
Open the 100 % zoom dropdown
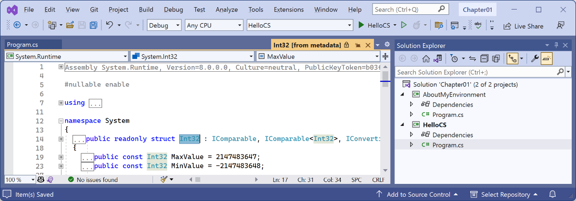click(20, 180)
